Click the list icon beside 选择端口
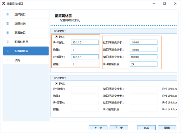Image resolution: width=181 pixels, height=133 pixels. pos(7,14)
